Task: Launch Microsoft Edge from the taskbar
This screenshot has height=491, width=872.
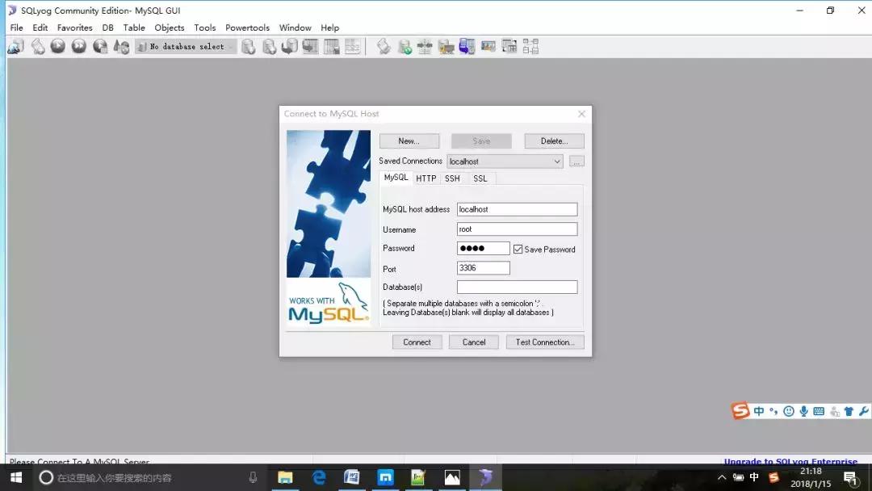Action: [319, 477]
